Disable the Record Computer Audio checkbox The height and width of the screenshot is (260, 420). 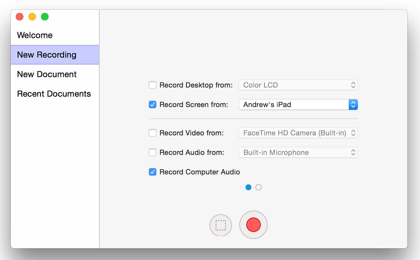153,172
